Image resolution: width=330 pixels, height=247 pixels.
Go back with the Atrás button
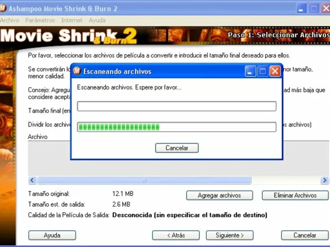pyautogui.click(x=176, y=235)
